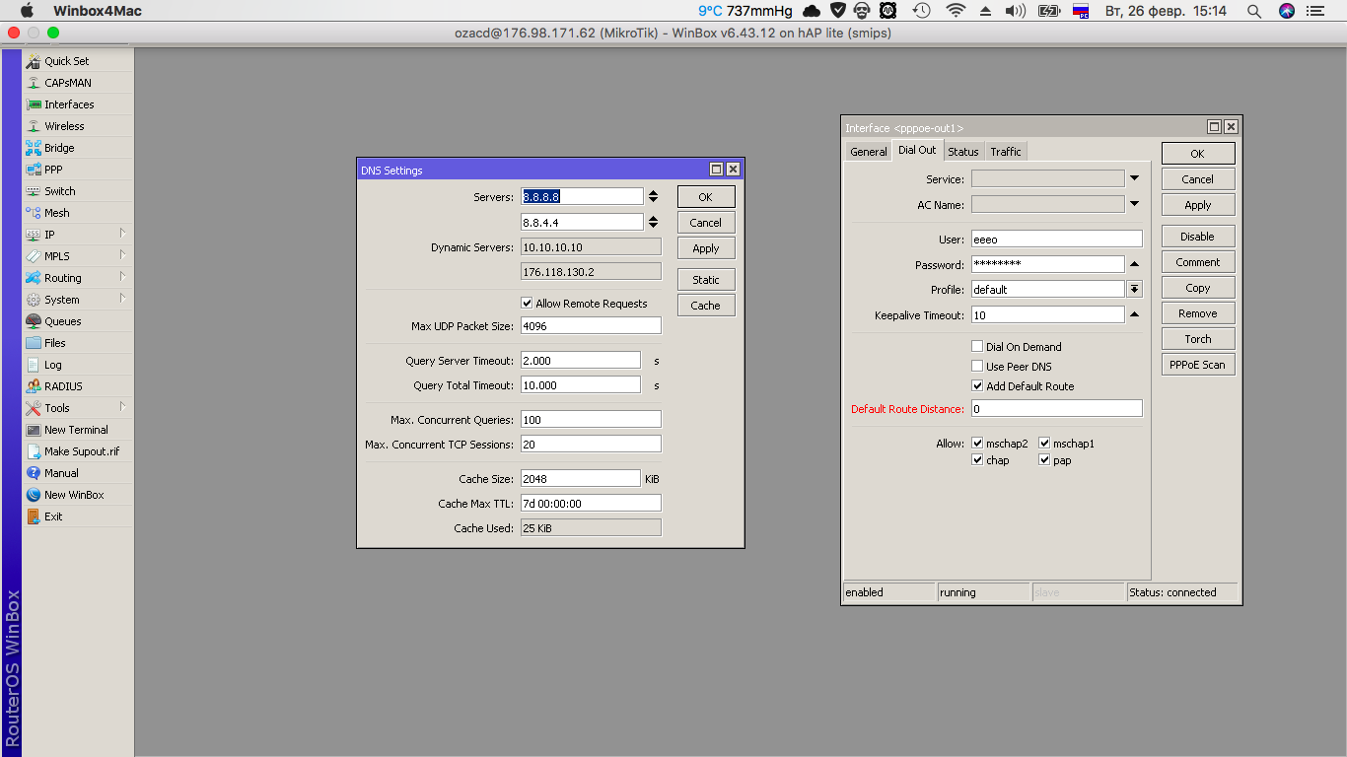Click arrows beside 8.8.4.4 server
1347x757 pixels.
click(653, 223)
